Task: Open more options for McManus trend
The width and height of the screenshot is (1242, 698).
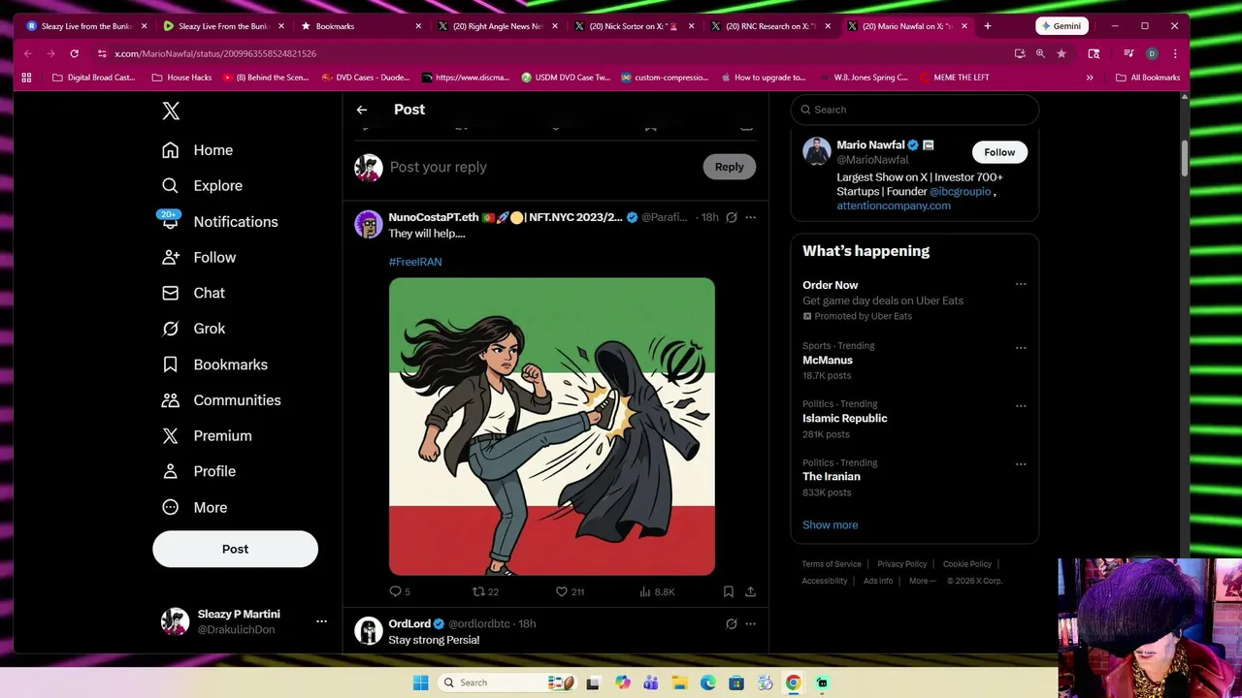Action: (x=1021, y=347)
